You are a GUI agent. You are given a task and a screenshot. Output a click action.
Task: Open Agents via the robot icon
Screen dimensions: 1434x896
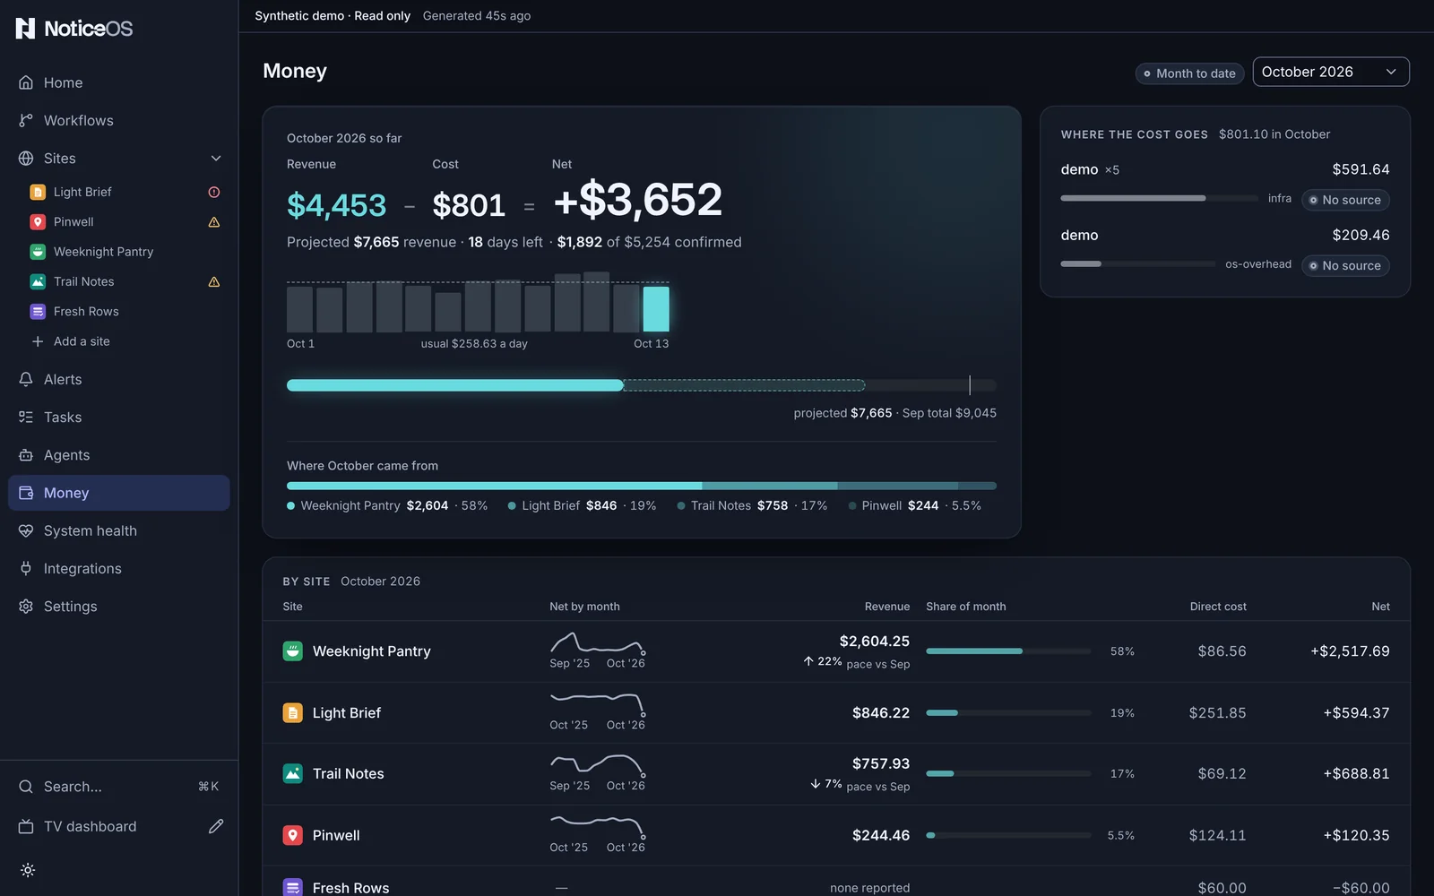pos(26,455)
